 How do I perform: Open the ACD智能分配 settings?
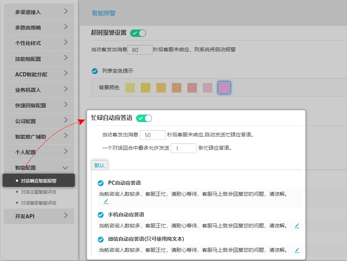(39, 74)
